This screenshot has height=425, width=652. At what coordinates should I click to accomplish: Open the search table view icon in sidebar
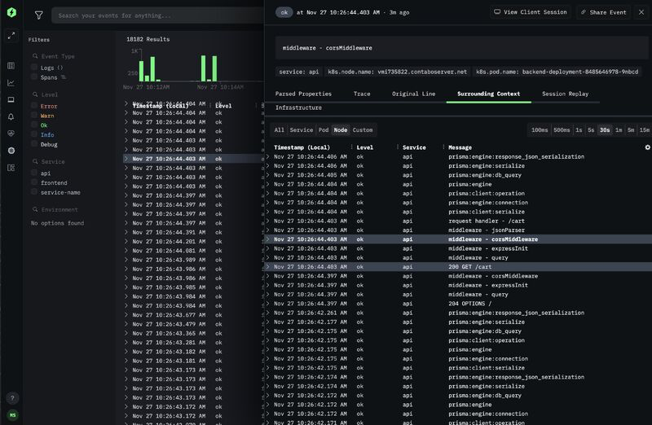click(x=11, y=66)
